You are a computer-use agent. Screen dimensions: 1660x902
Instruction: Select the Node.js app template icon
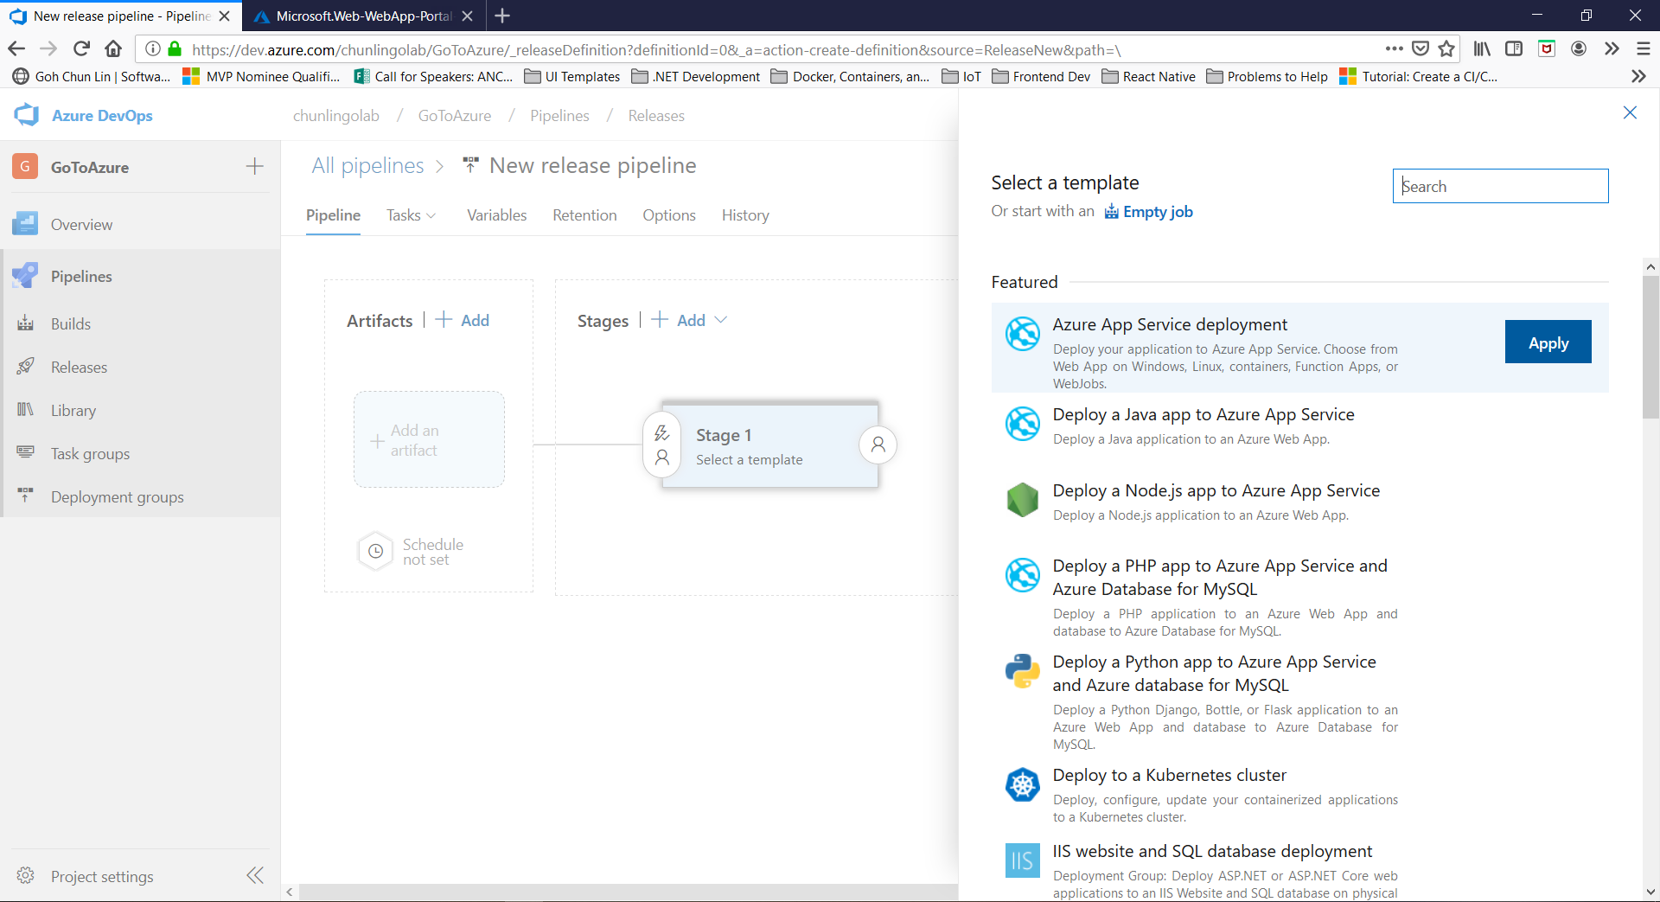[1023, 499]
